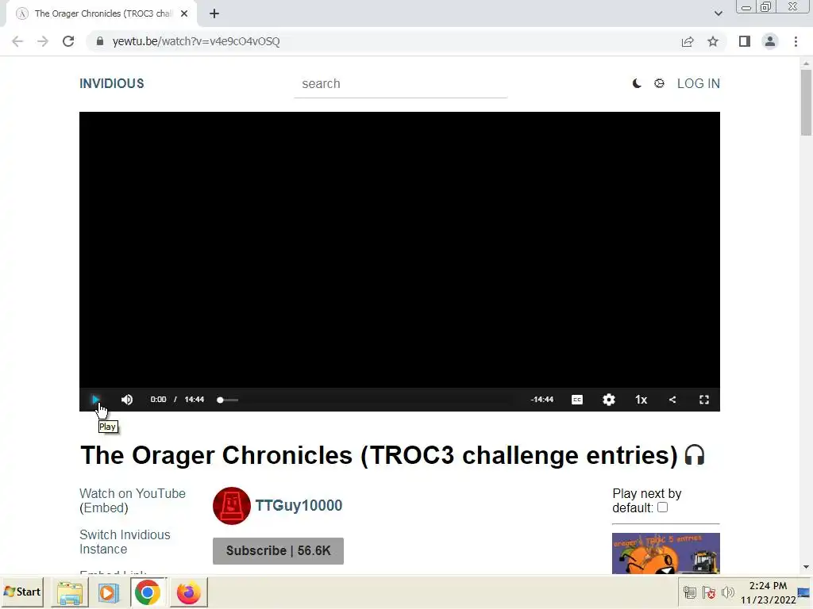Viewport: 813px width, 609px height.
Task: Enable the Play next by default checkbox
Action: [663, 507]
